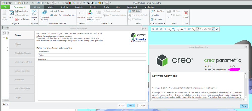Switch to the Model ribbon tab
The height and width of the screenshot is (111, 252).
(50, 7)
